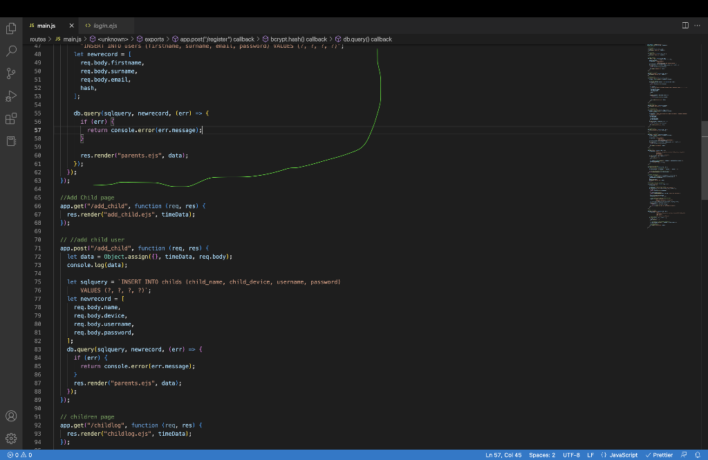Open the Run and Debug view
The image size is (708, 460).
pos(10,96)
